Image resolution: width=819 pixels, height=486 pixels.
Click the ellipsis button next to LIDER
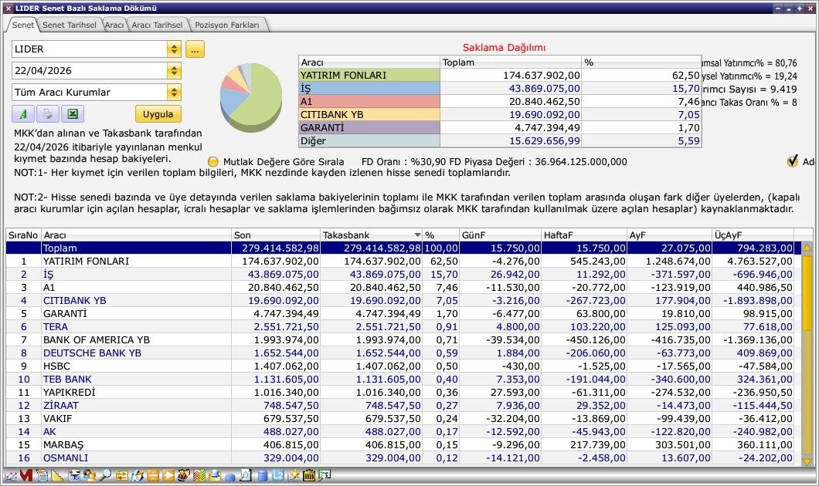click(195, 49)
